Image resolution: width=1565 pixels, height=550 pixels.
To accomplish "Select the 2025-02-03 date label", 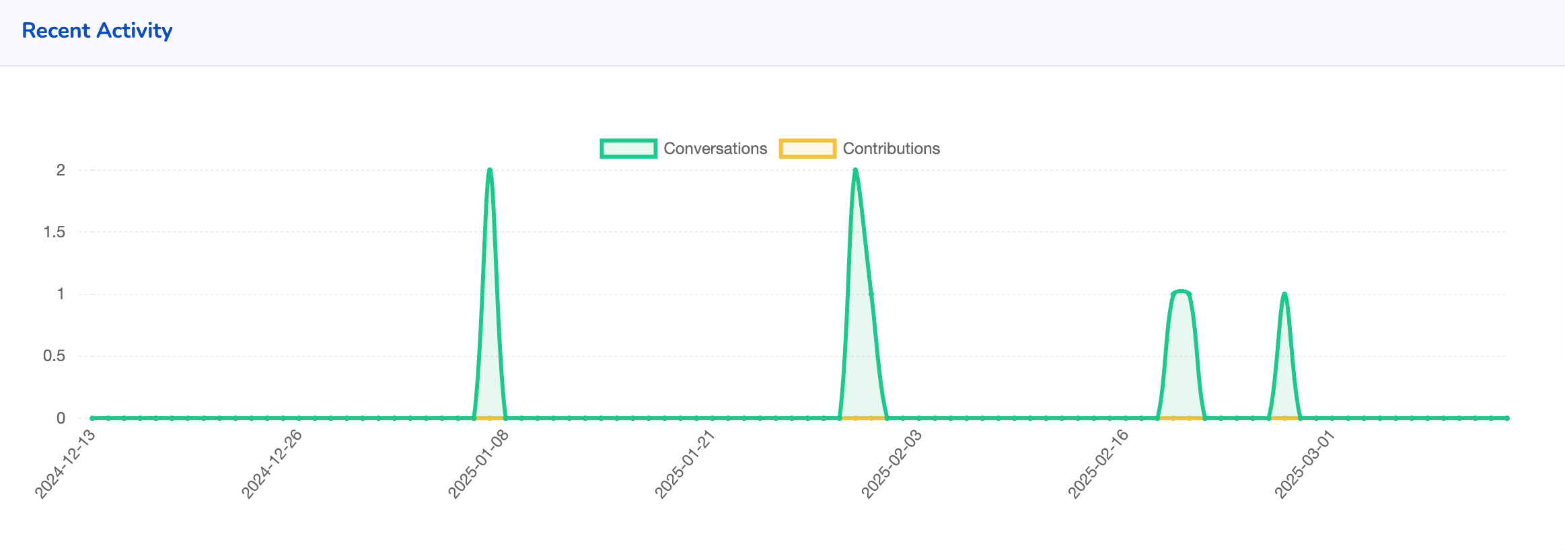I will pos(892,464).
